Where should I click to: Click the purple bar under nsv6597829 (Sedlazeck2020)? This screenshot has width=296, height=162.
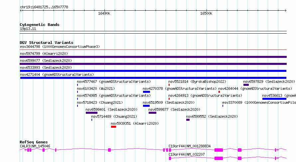click(x=246, y=85)
